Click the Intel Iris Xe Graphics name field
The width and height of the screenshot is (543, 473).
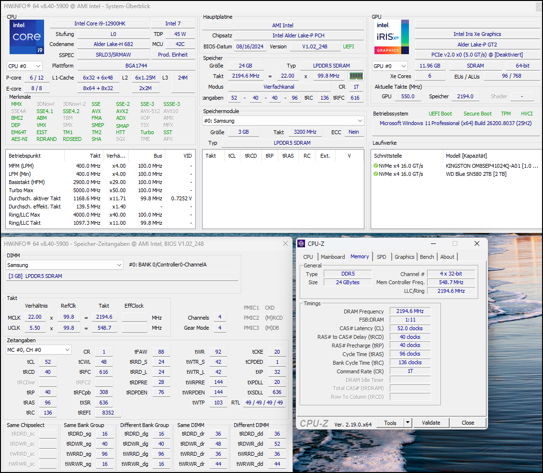[x=477, y=34]
